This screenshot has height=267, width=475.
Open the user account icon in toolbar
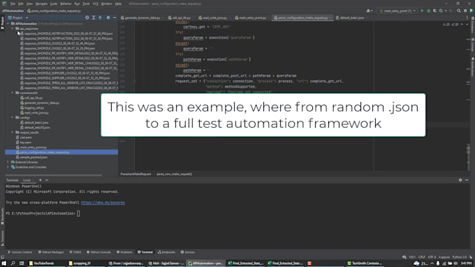(x=370, y=10)
